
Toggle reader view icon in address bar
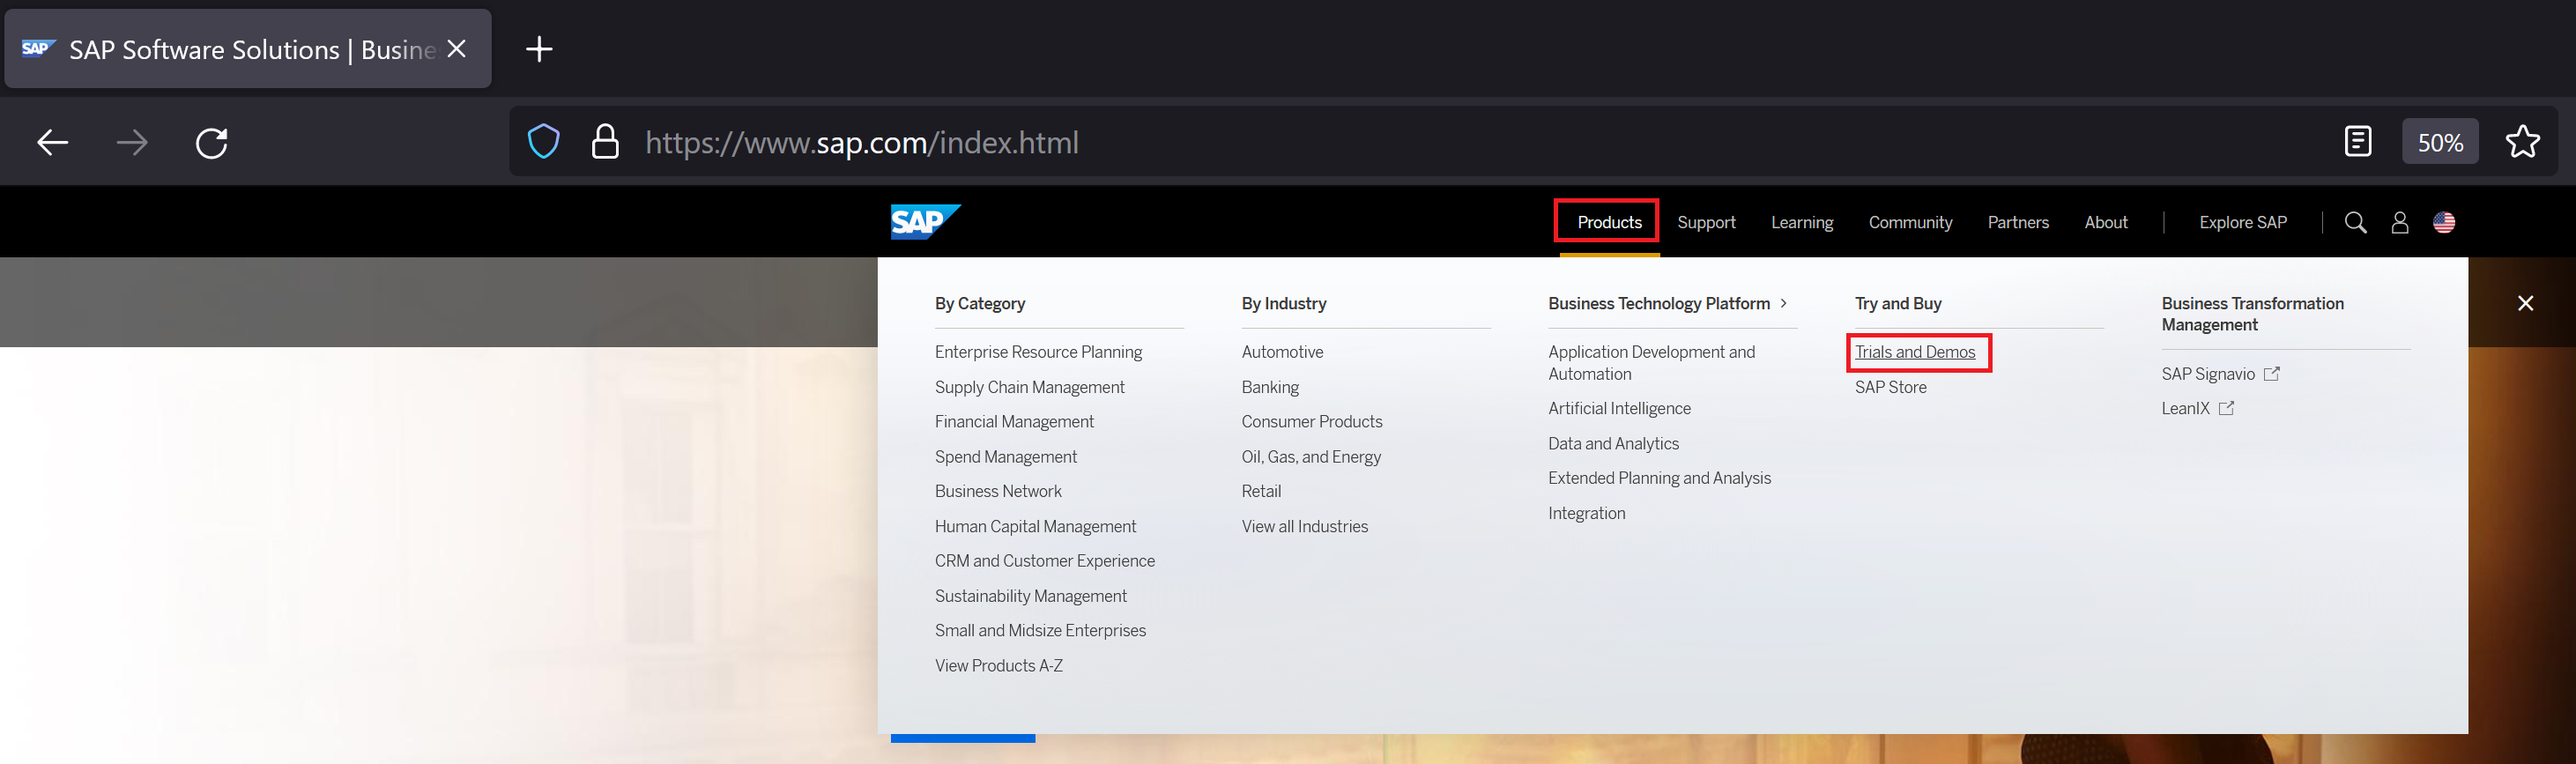2357,142
